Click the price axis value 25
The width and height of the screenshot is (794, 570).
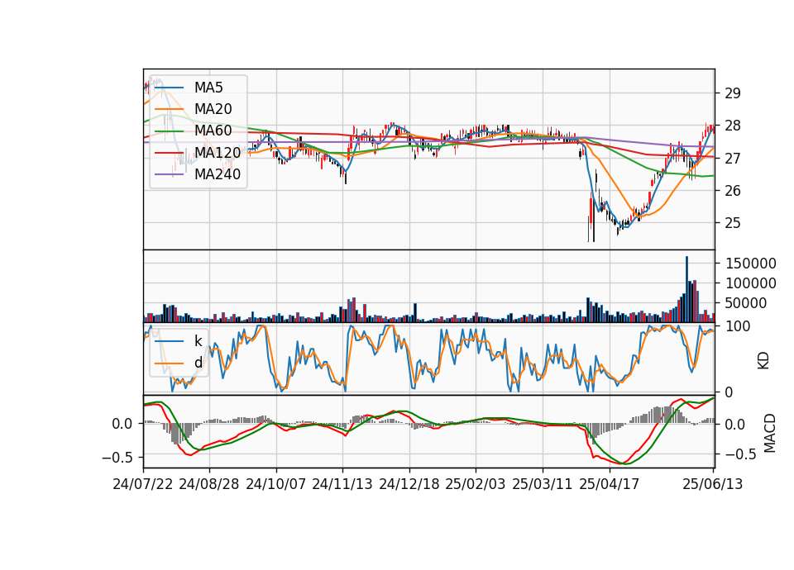[733, 223]
